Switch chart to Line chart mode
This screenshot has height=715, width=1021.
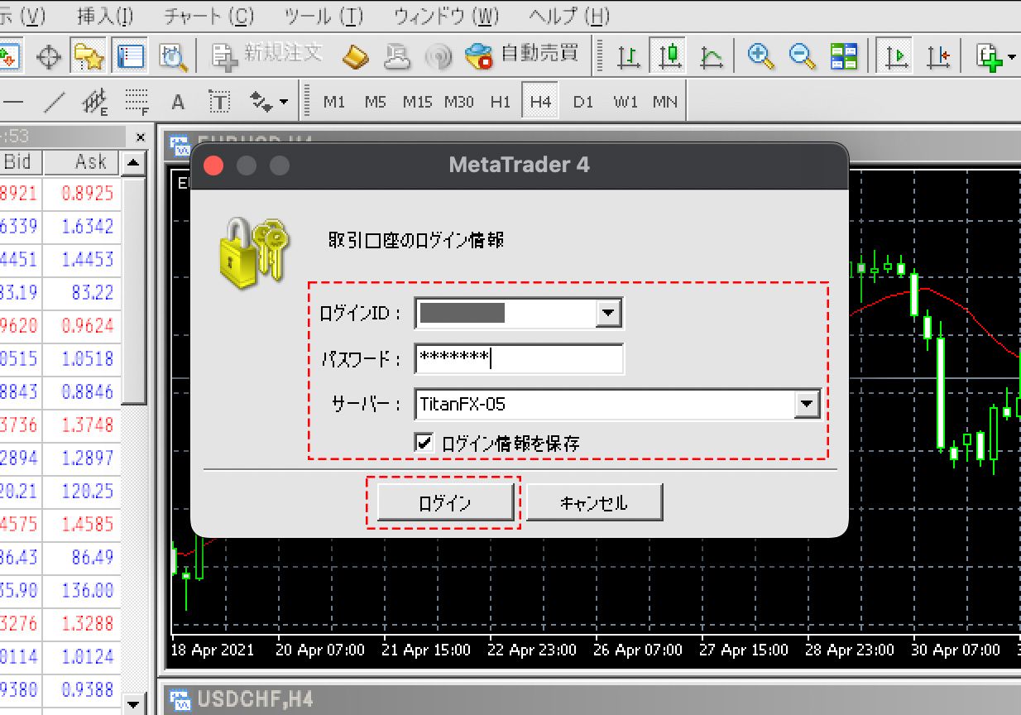(710, 56)
